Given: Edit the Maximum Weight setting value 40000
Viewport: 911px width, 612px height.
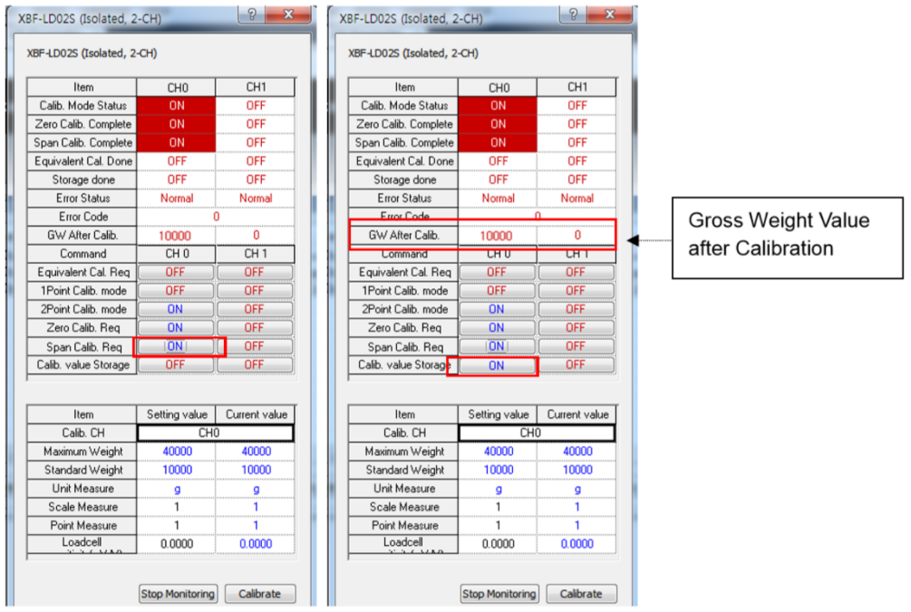Looking at the screenshot, I should (x=176, y=451).
